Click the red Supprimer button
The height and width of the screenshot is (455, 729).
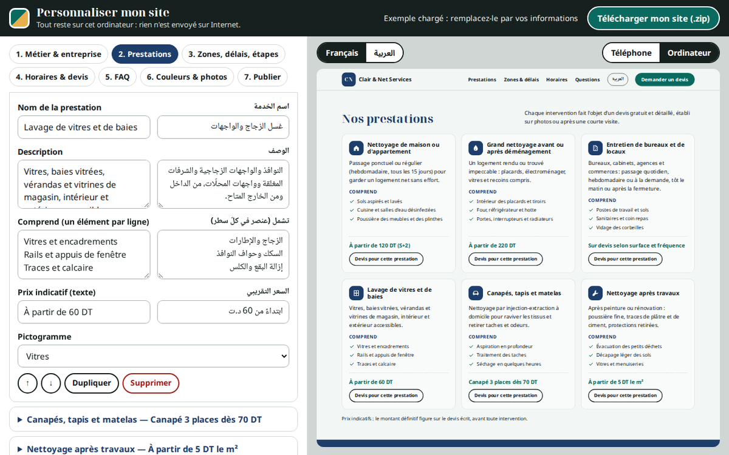pyautogui.click(x=151, y=383)
